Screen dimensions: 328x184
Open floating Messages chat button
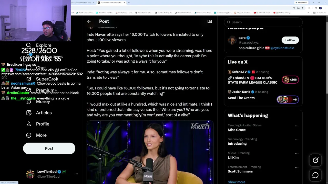(x=315, y=175)
